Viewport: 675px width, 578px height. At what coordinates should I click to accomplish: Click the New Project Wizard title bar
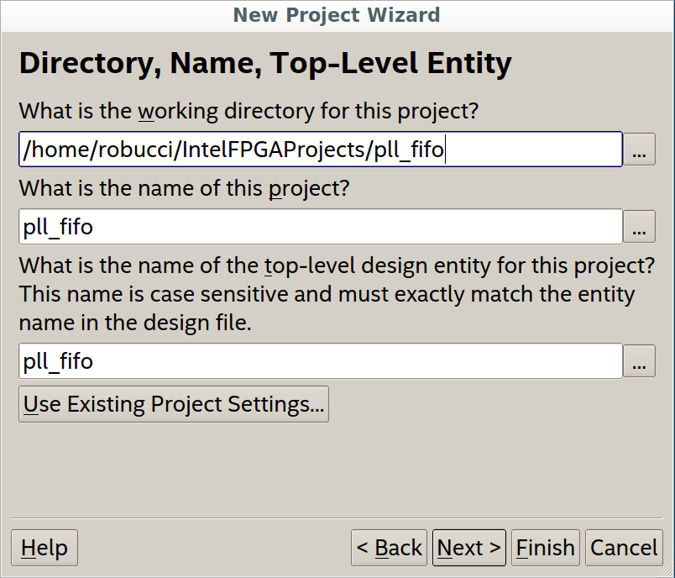337,14
